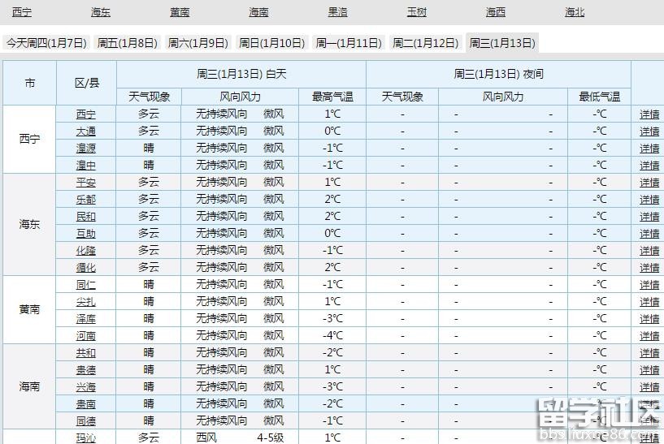Go to 海西 in the top region list
This screenshot has height=444, width=664.
click(x=495, y=12)
